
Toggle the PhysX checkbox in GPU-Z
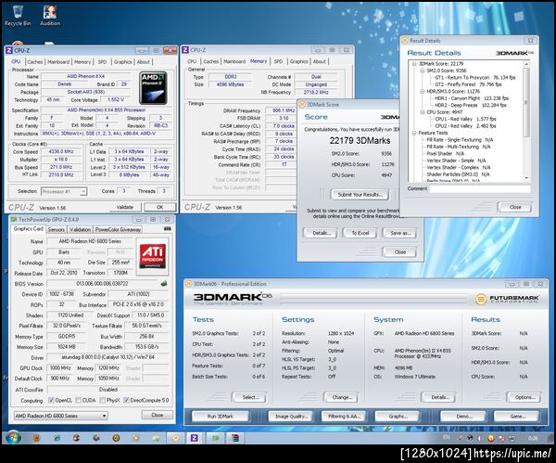click(x=103, y=400)
